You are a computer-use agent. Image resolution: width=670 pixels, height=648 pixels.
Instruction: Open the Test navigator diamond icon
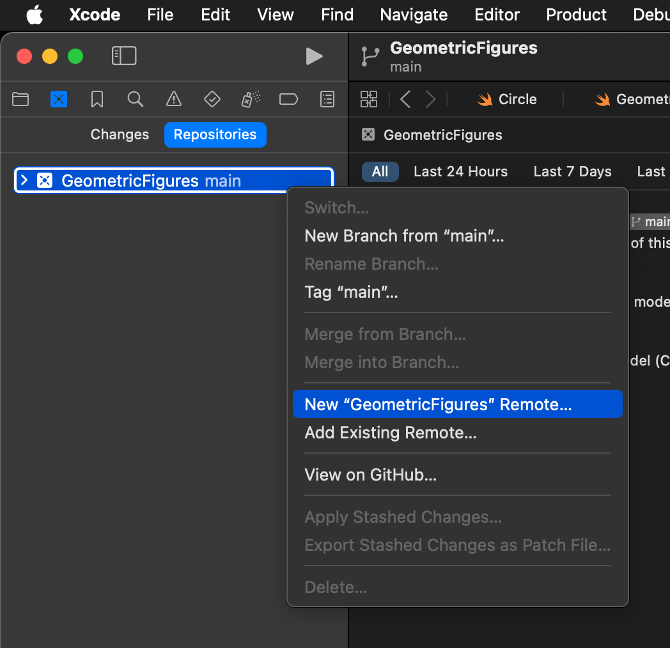pos(212,99)
